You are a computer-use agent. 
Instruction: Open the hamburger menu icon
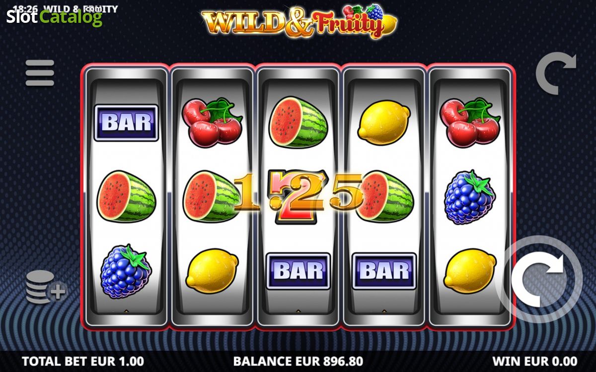tap(40, 73)
